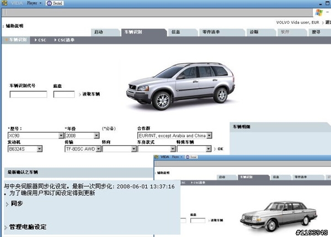Viewport: 331px width, 237px height.
Task: Open the 启动 tab in main window
Action: tap(105, 32)
